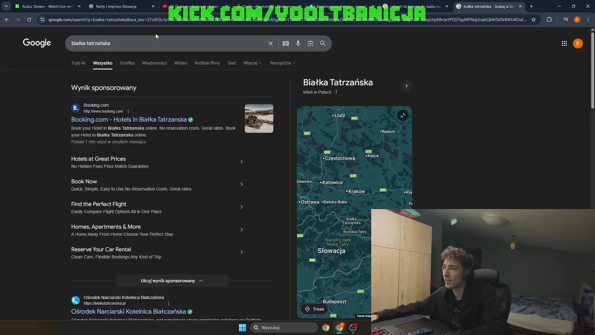Close the Narty i impreza Słowacja tab
The image size is (595, 335).
(x=153, y=7)
